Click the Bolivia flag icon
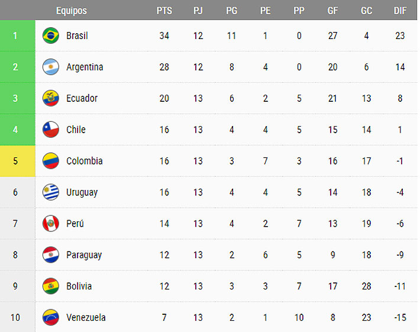This screenshot has width=420, height=332. 51,286
